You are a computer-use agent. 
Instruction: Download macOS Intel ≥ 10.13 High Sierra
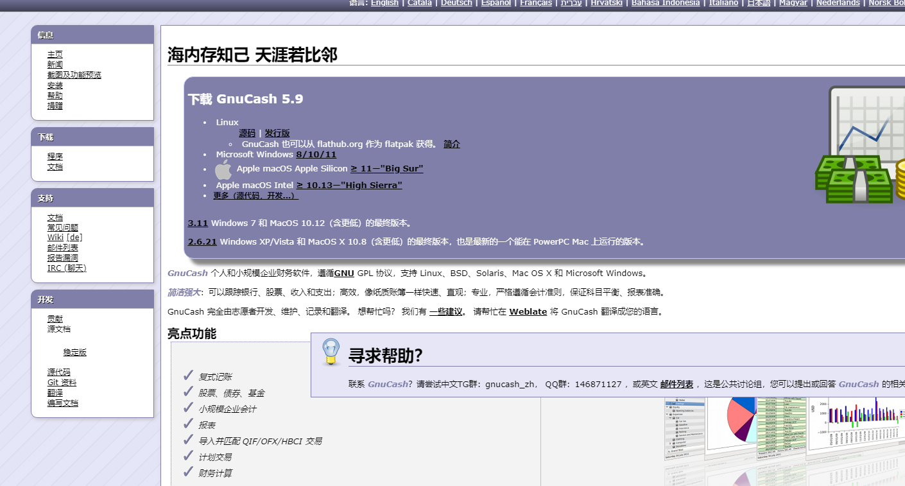coord(349,186)
